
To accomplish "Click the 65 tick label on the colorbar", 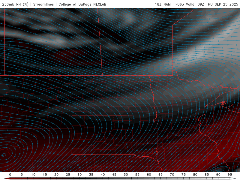I will (x=160, y=175).
